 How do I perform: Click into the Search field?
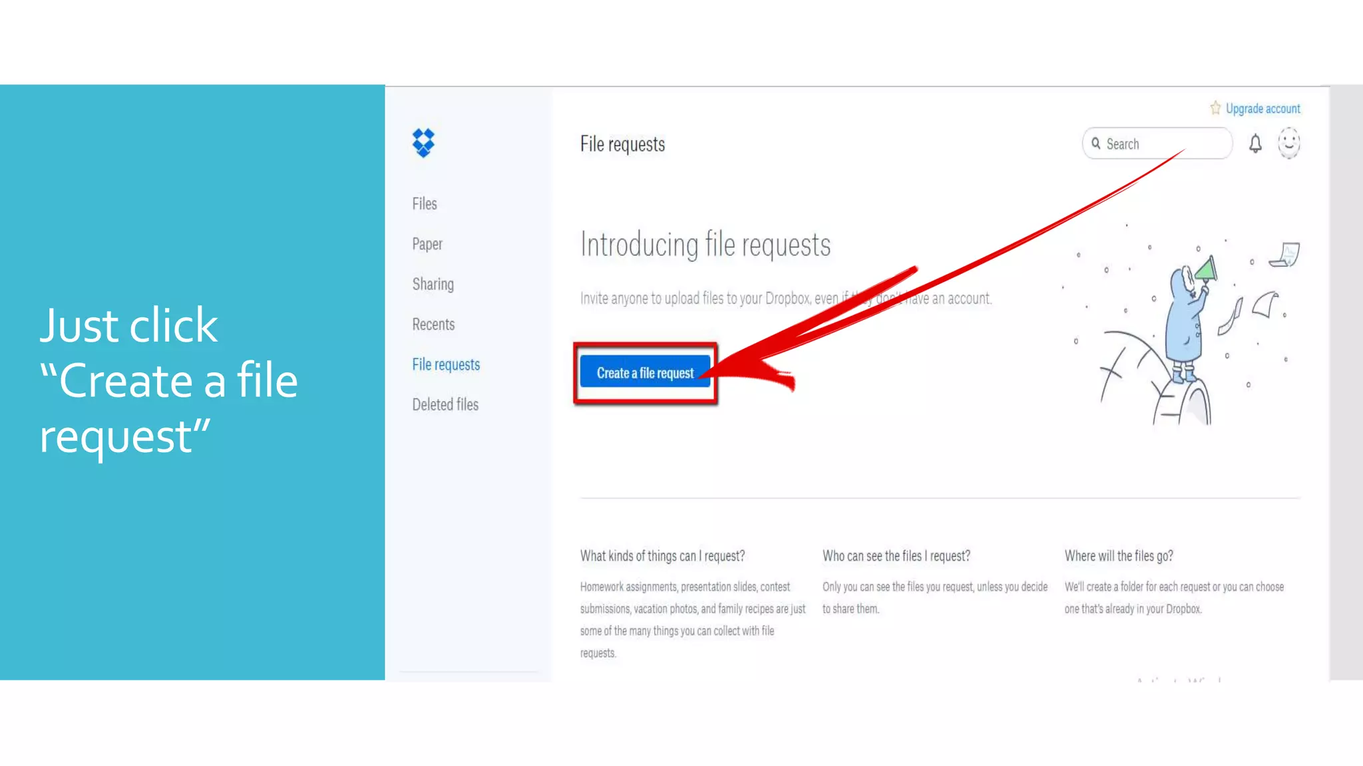click(1157, 144)
